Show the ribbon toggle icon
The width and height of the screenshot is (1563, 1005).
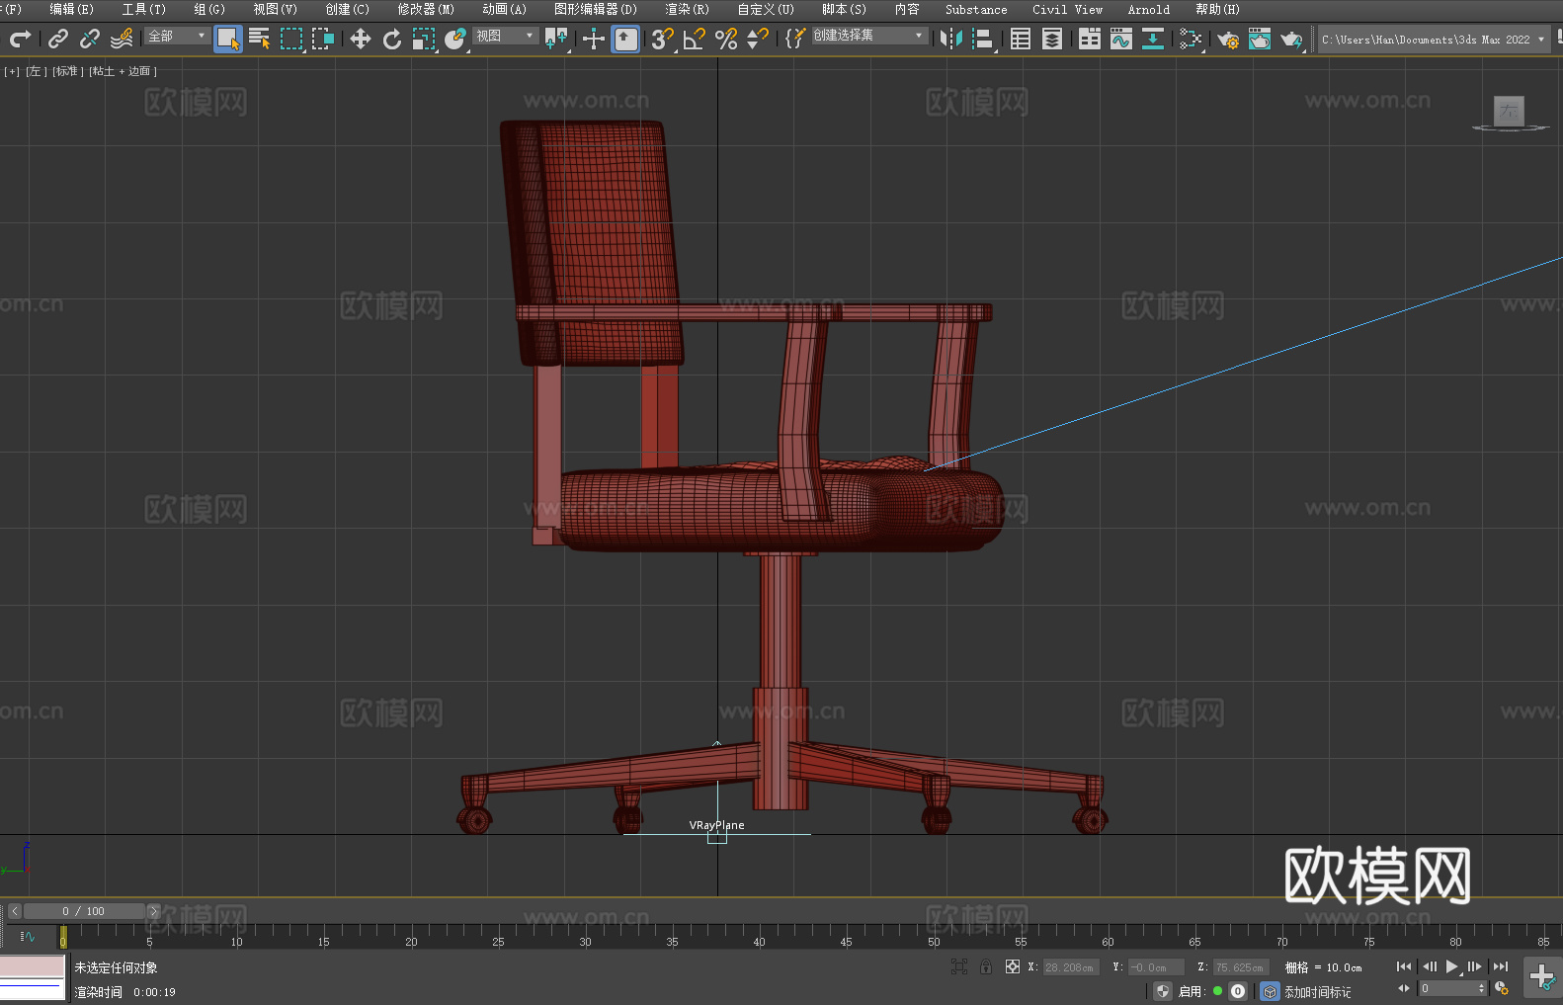coord(1090,39)
